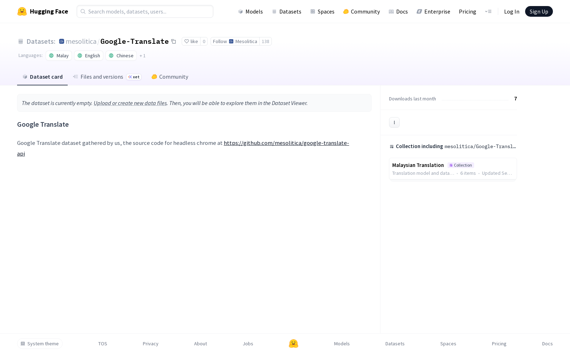Open Spaces in the top navigation
The image size is (570, 356).
coord(322,11)
